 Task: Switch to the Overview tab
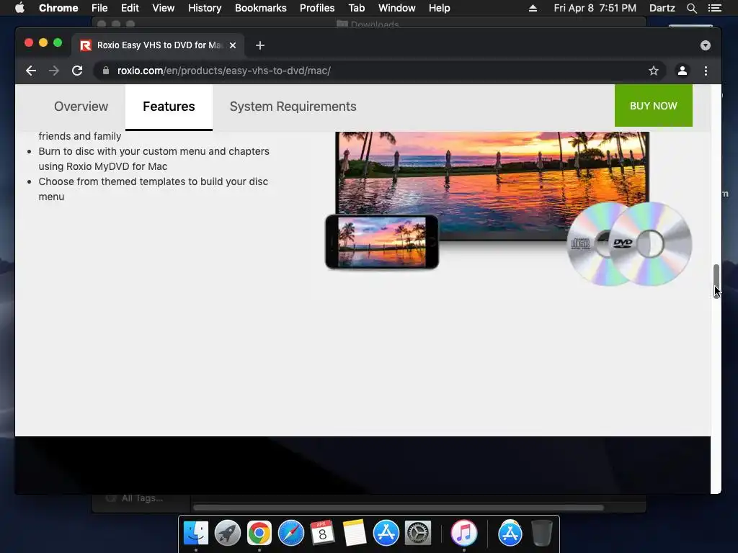pos(81,107)
